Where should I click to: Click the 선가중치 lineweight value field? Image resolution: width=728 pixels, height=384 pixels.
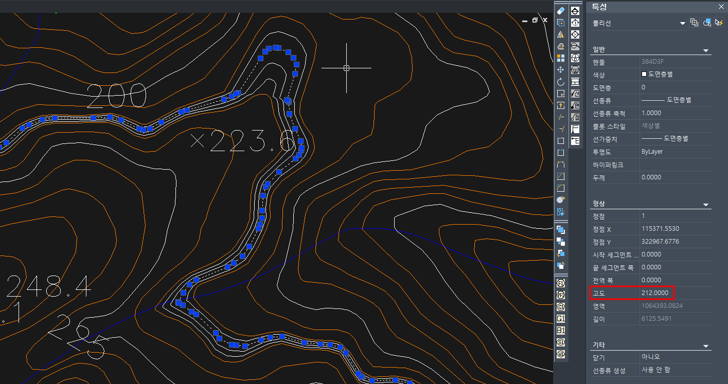[x=676, y=139]
